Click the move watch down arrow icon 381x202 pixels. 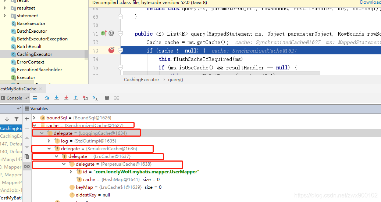27,147
